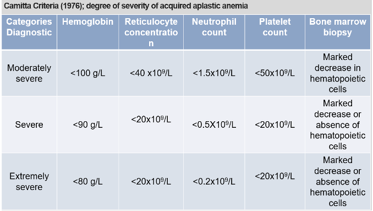The height and width of the screenshot is (211, 373).
Task: Select the <80 g/L hemoglobin cell
Action: (x=88, y=181)
